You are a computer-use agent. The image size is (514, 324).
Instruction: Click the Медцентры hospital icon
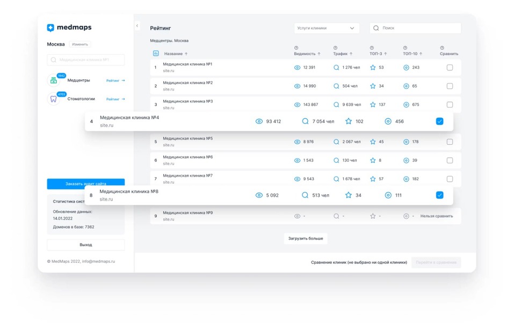(x=53, y=80)
